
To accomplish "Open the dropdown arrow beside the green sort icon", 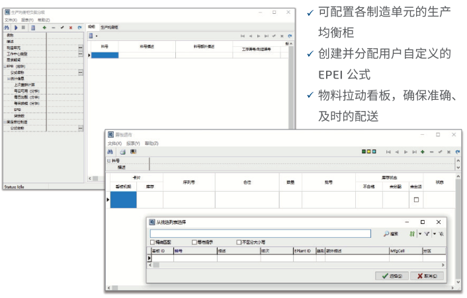I will click(x=419, y=233).
